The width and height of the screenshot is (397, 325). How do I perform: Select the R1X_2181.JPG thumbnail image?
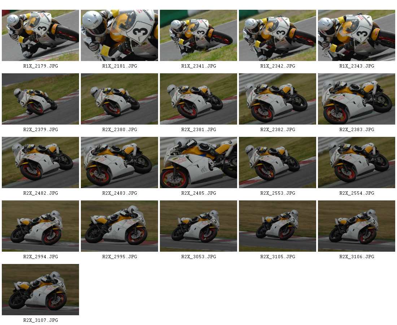pos(119,35)
